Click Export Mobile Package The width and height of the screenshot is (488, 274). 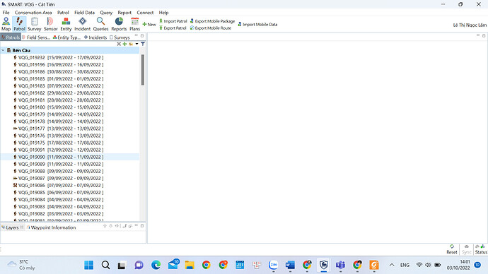point(212,21)
